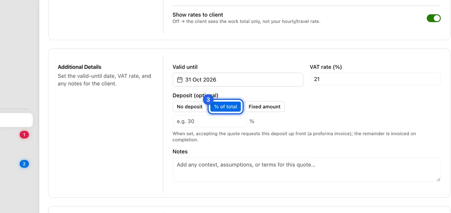Click the blue notification badge showing 2
The image size is (451, 213).
(24, 164)
